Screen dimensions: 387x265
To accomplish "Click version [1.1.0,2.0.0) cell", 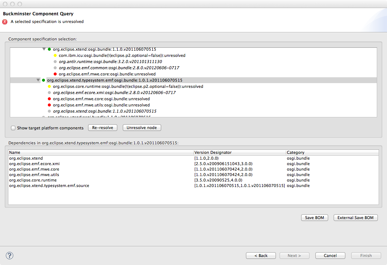I will point(206,158).
